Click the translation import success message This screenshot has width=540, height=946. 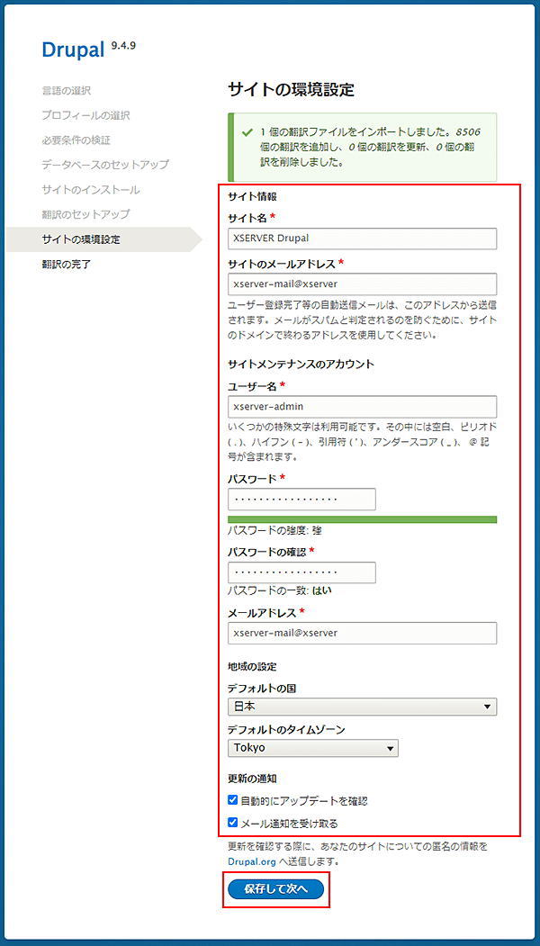[x=362, y=147]
